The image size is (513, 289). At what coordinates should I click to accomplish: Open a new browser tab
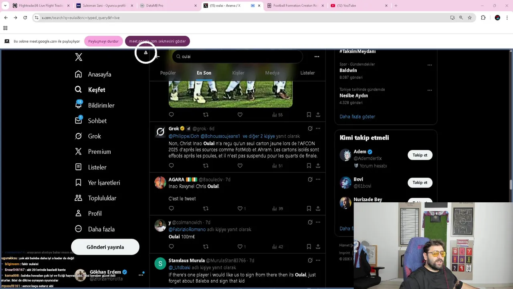point(396,6)
